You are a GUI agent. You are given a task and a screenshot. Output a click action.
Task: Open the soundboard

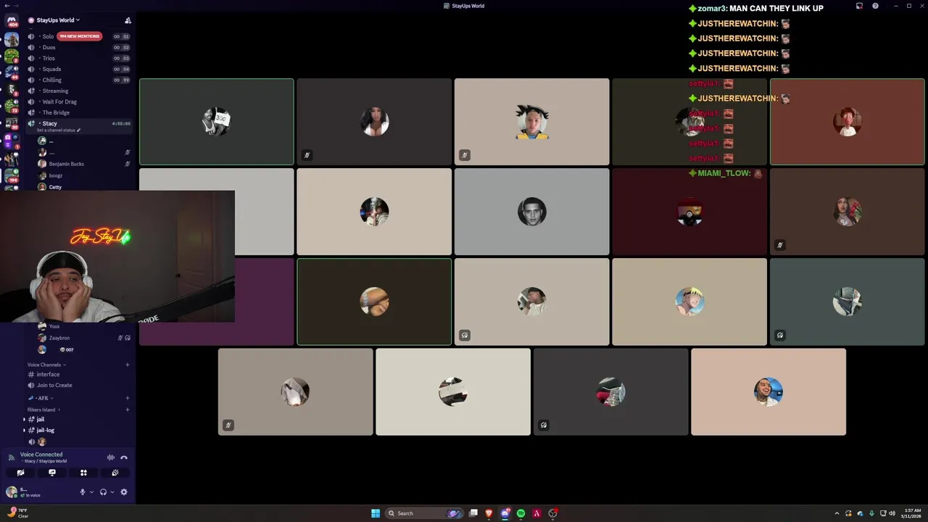point(115,473)
